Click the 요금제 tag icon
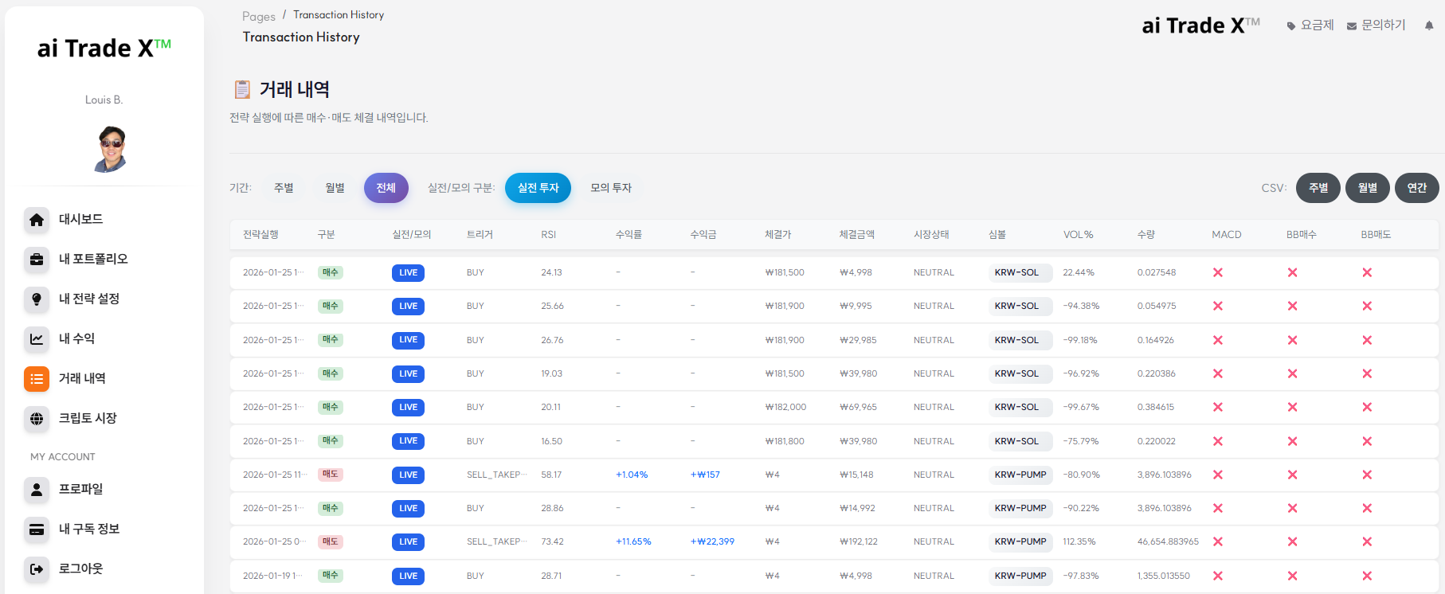 point(1291,26)
